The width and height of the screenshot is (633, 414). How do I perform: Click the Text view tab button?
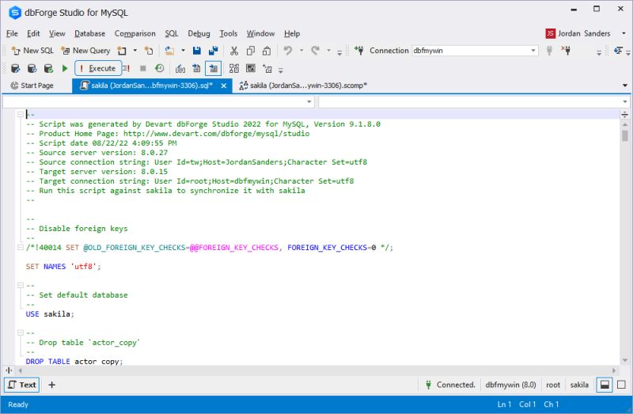point(22,385)
